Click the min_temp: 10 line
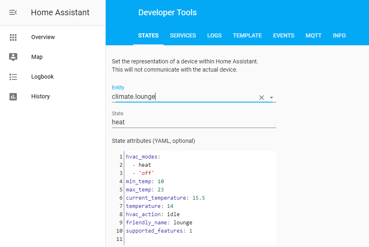Viewport: 369px width, 247px height. click(145, 182)
